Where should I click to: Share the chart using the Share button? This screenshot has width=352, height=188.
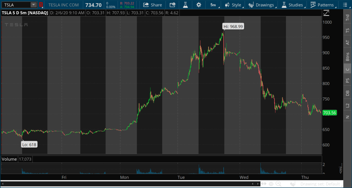(153, 5)
